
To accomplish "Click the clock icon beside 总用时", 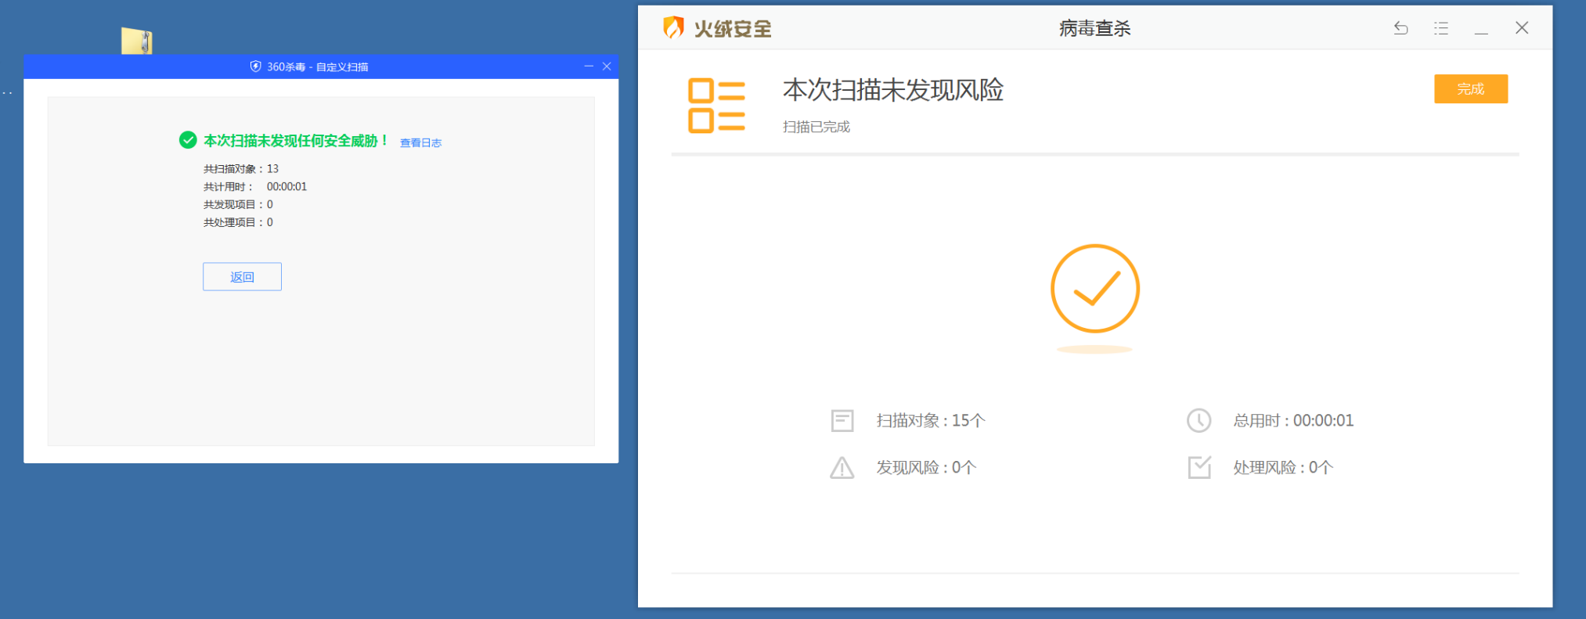I will (x=1199, y=421).
